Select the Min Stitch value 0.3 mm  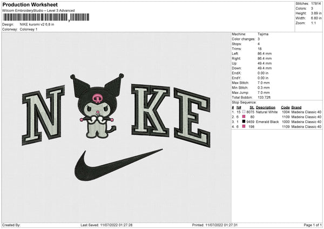(264, 87)
